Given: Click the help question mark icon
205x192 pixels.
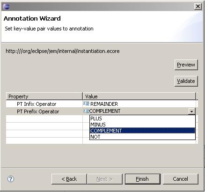Looking at the screenshot, I should tap(11, 179).
